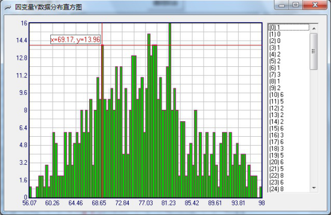Select list item "(9) 2"

[289, 88]
